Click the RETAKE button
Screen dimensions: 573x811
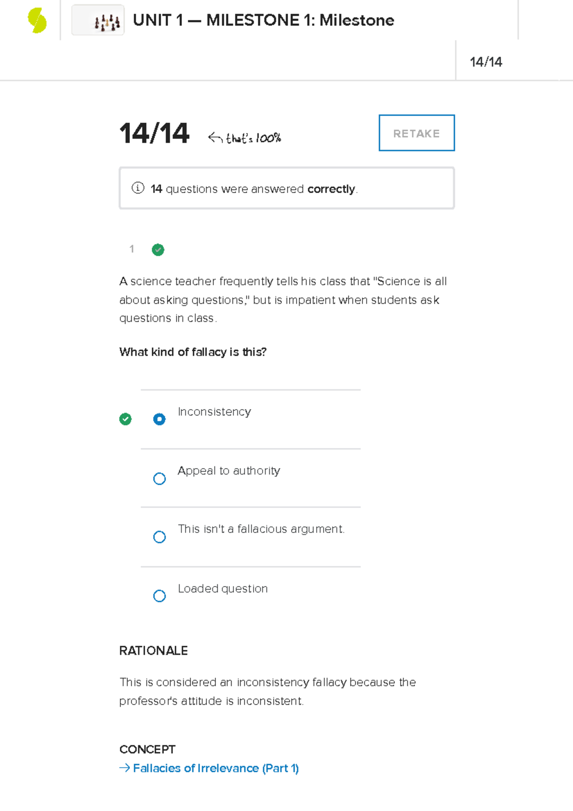pyautogui.click(x=416, y=133)
